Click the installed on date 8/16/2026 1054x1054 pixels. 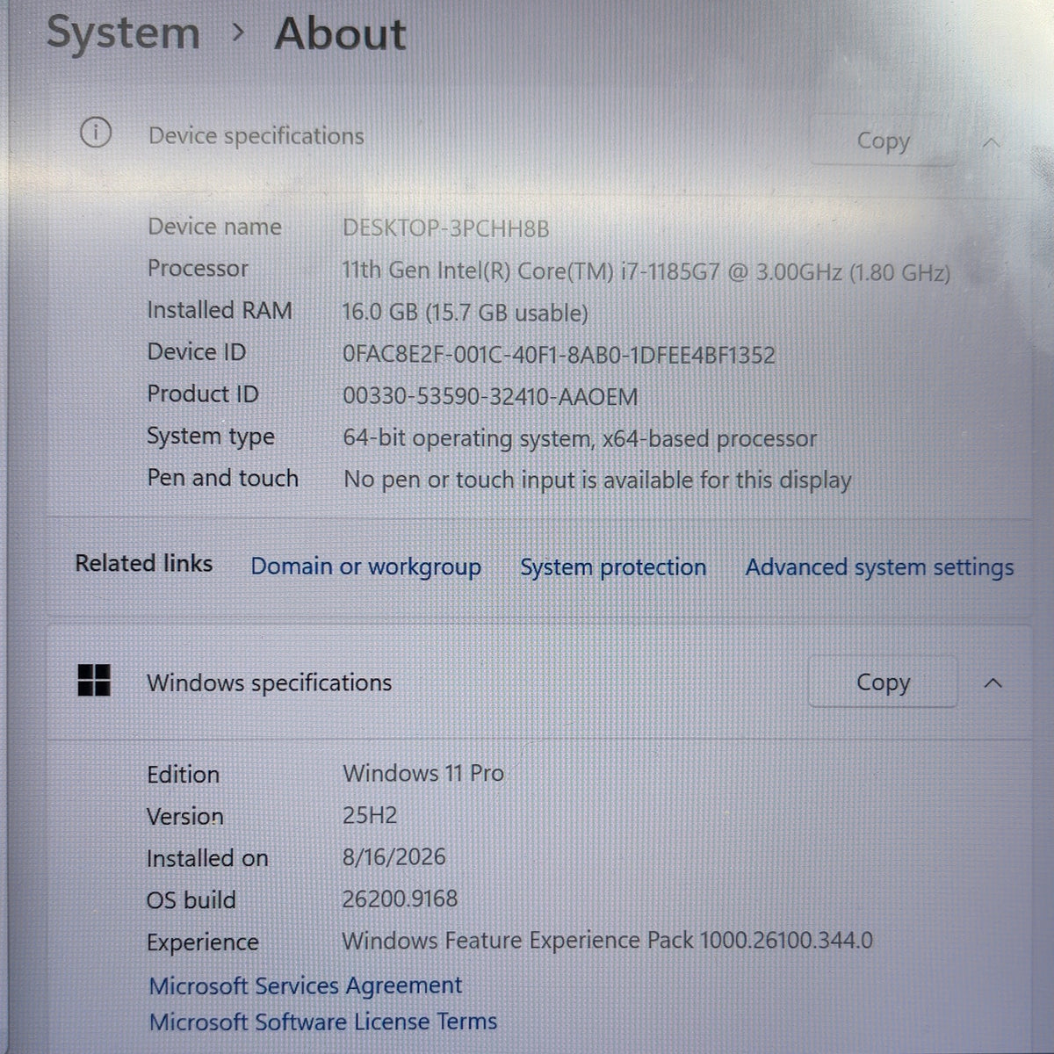pyautogui.click(x=394, y=857)
